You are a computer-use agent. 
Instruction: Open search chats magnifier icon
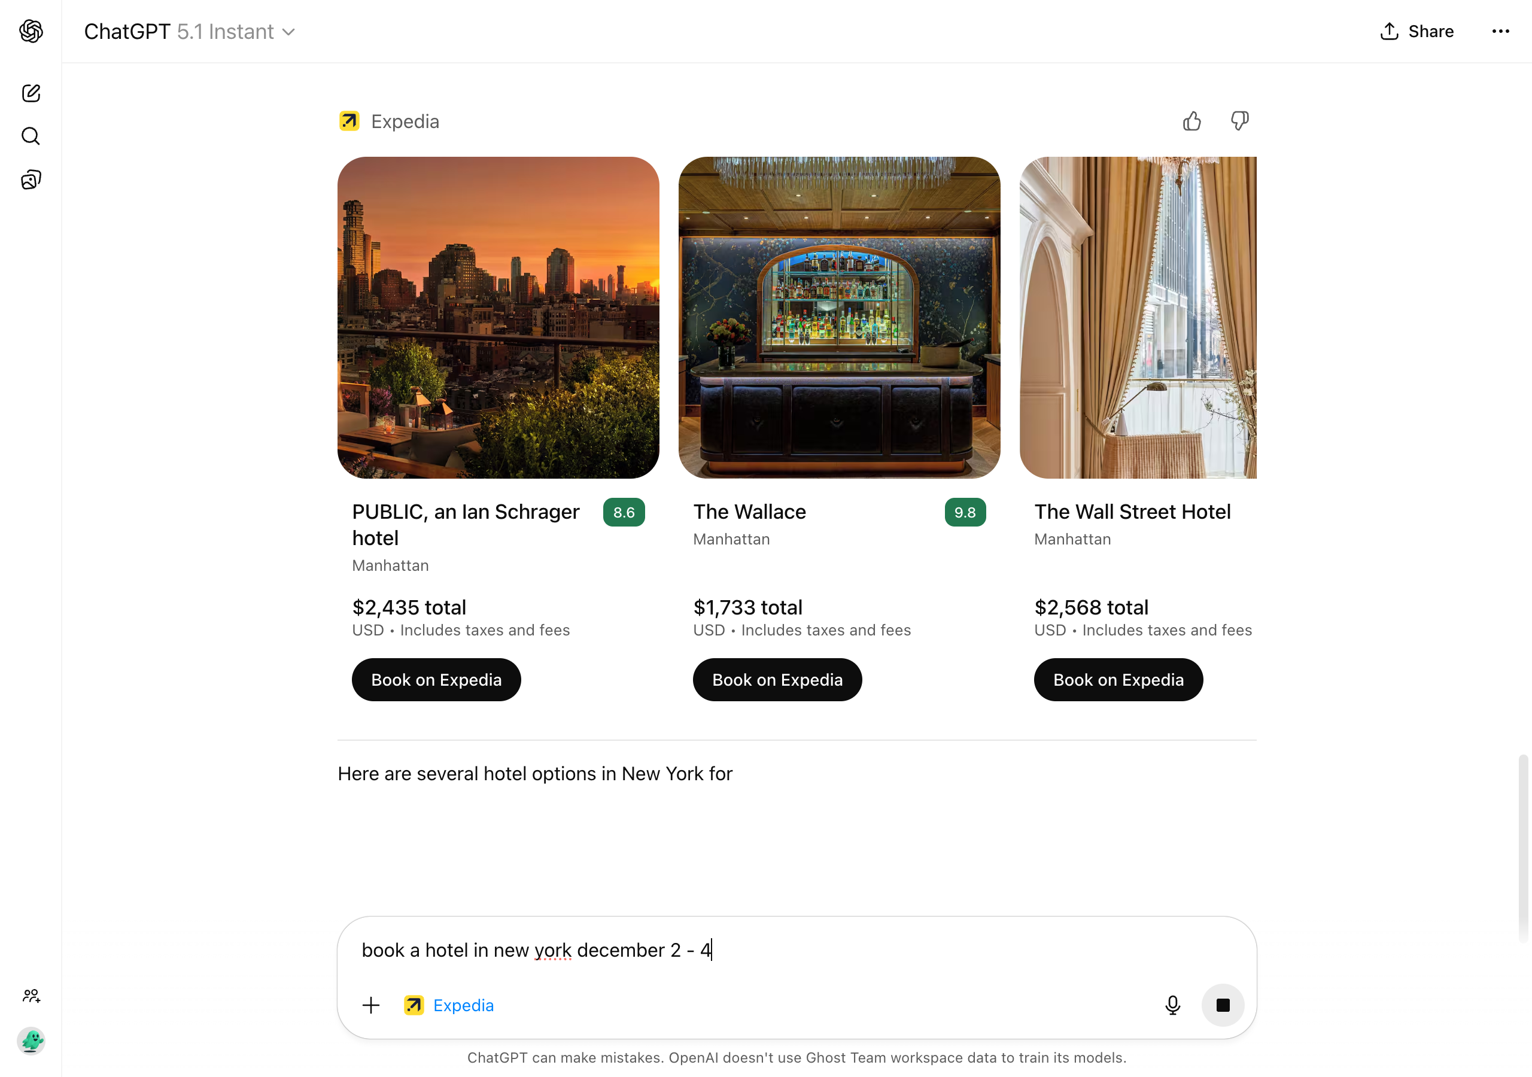point(31,136)
